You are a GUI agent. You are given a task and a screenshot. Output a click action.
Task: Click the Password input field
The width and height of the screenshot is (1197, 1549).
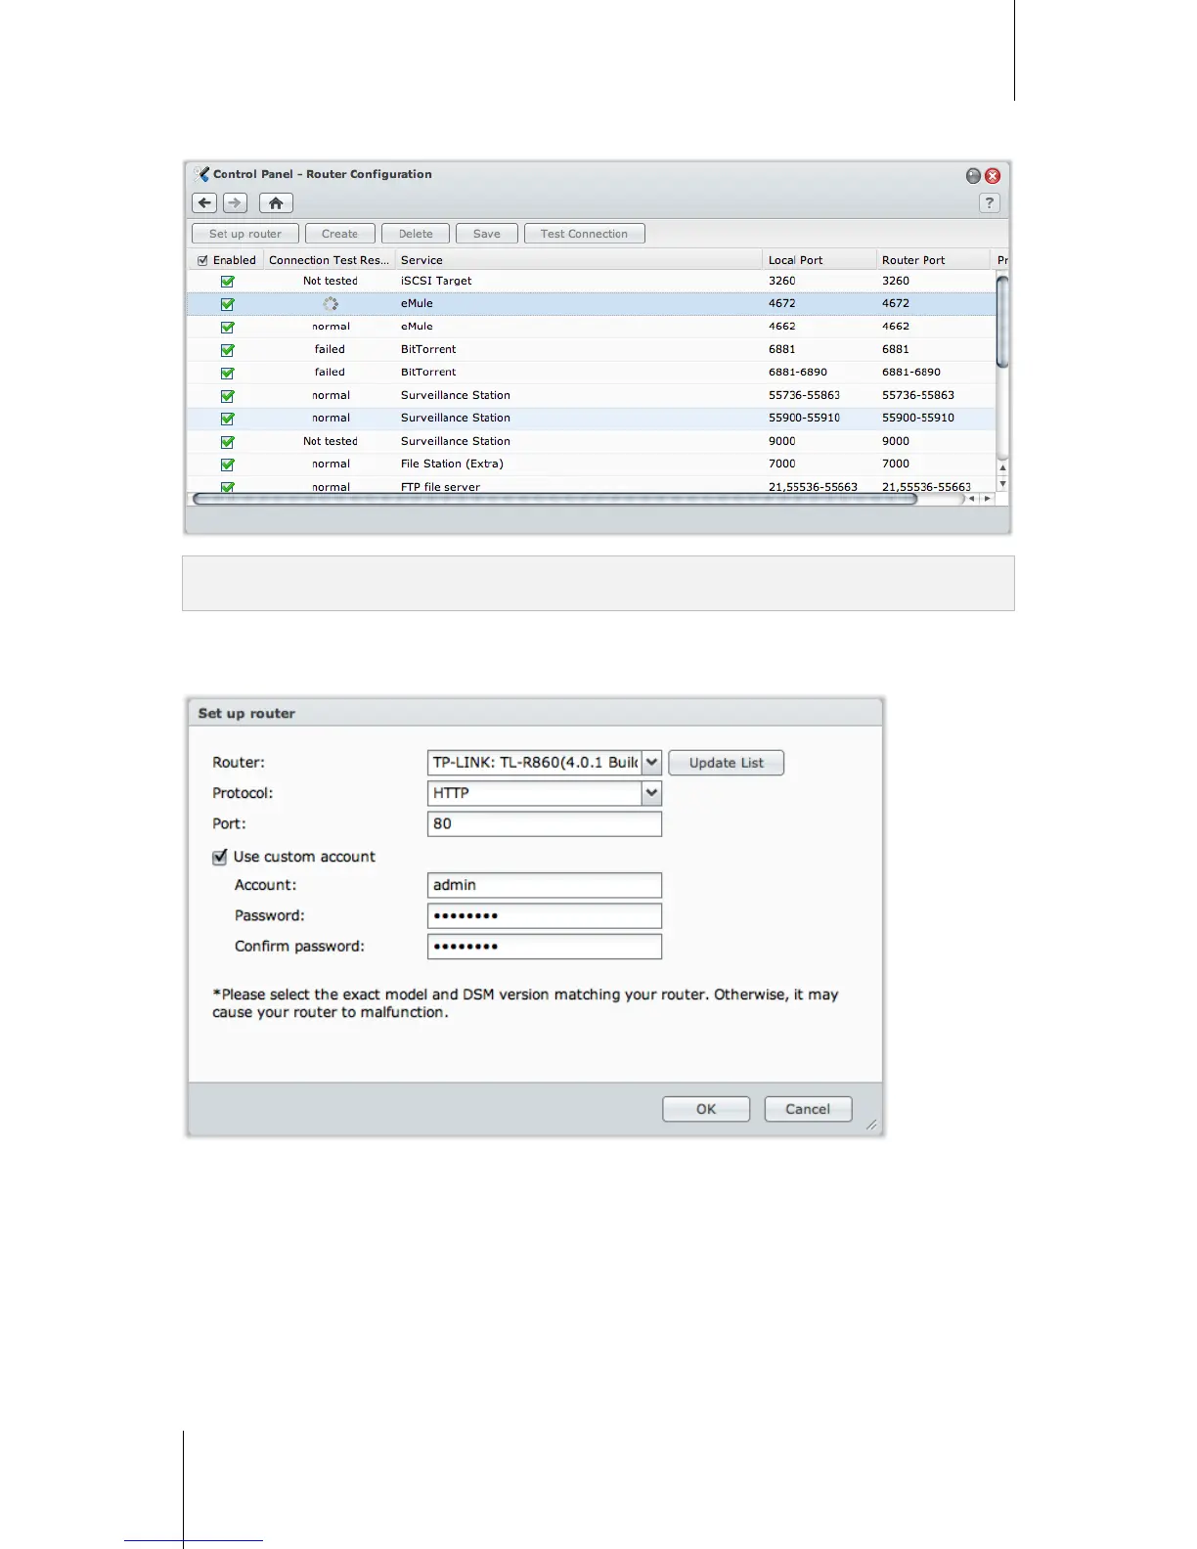pos(545,915)
